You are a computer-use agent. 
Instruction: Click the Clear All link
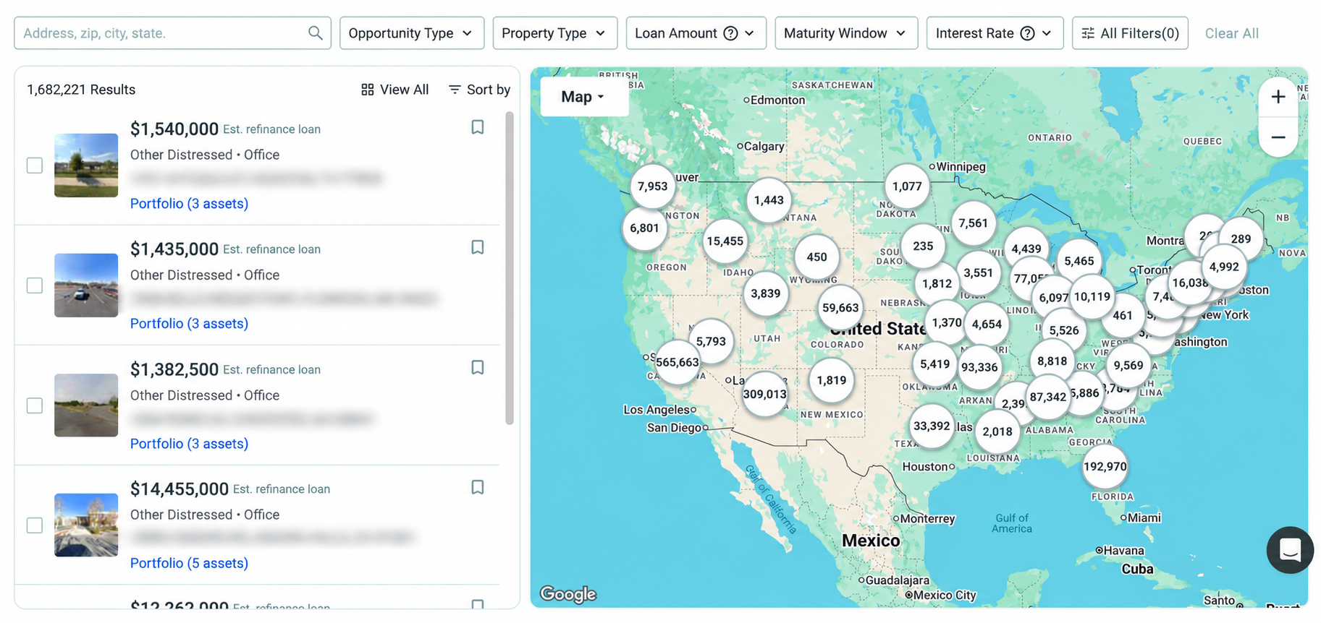pos(1231,33)
